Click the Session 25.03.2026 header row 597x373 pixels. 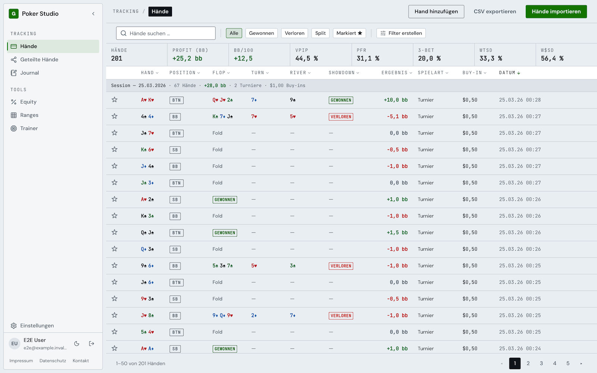pos(351,86)
